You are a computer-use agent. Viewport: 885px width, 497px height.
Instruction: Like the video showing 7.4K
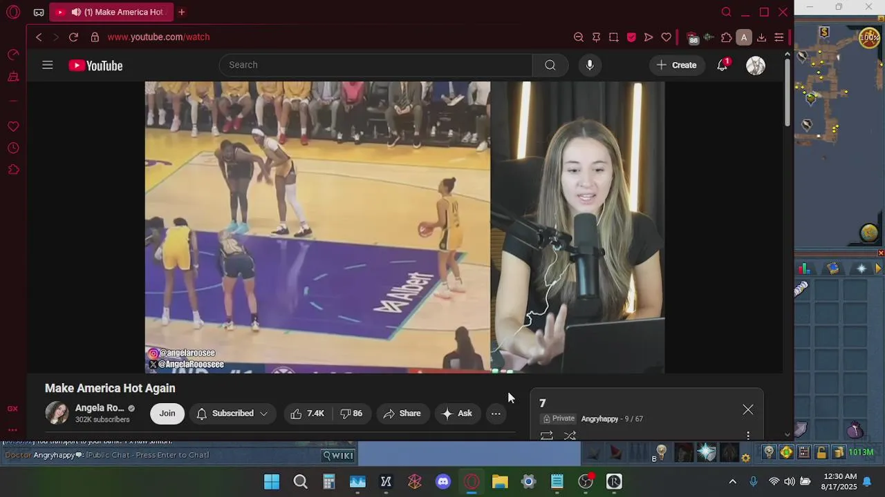(x=307, y=413)
